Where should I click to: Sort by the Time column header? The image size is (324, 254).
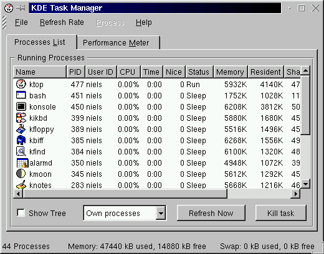pyautogui.click(x=152, y=72)
